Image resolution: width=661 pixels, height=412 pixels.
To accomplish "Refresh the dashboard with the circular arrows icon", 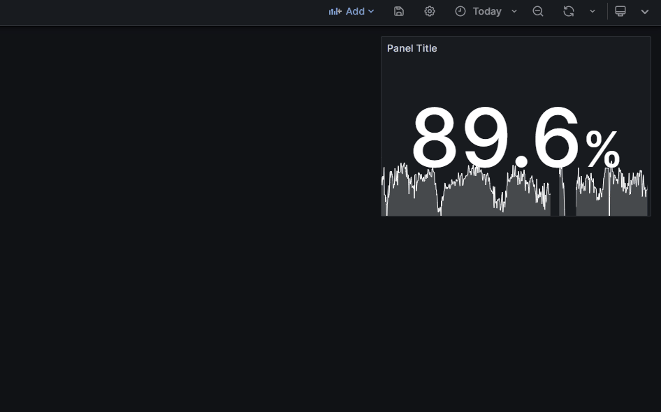I will click(x=568, y=11).
